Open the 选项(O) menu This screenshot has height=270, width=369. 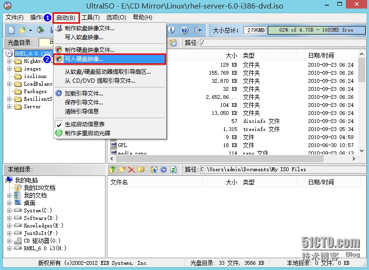pos(116,17)
